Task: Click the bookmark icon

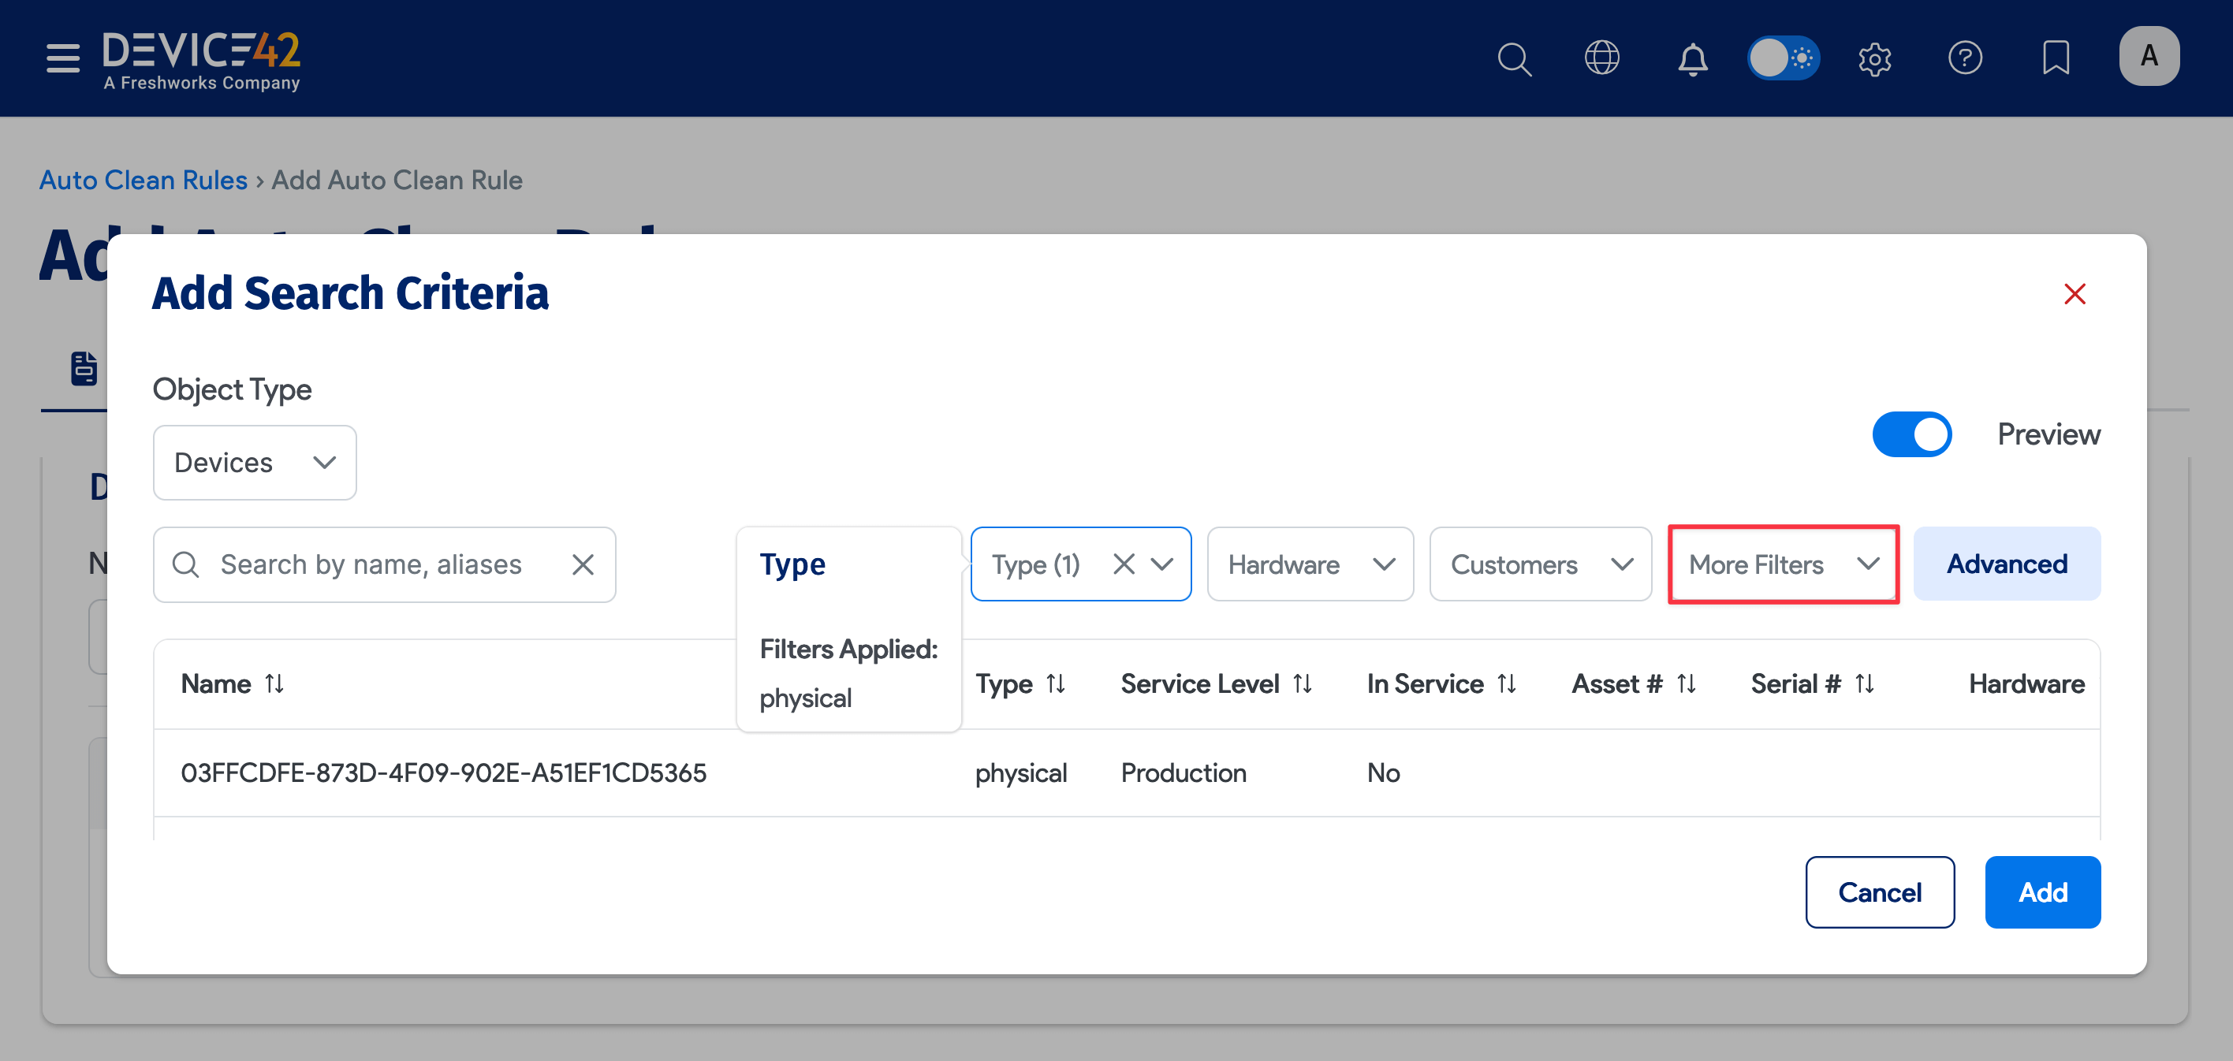Action: tap(2056, 58)
